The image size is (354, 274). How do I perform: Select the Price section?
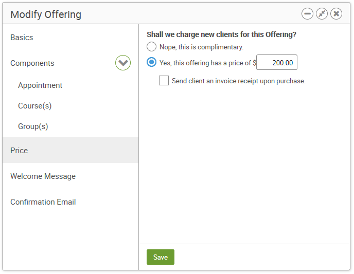click(x=70, y=150)
